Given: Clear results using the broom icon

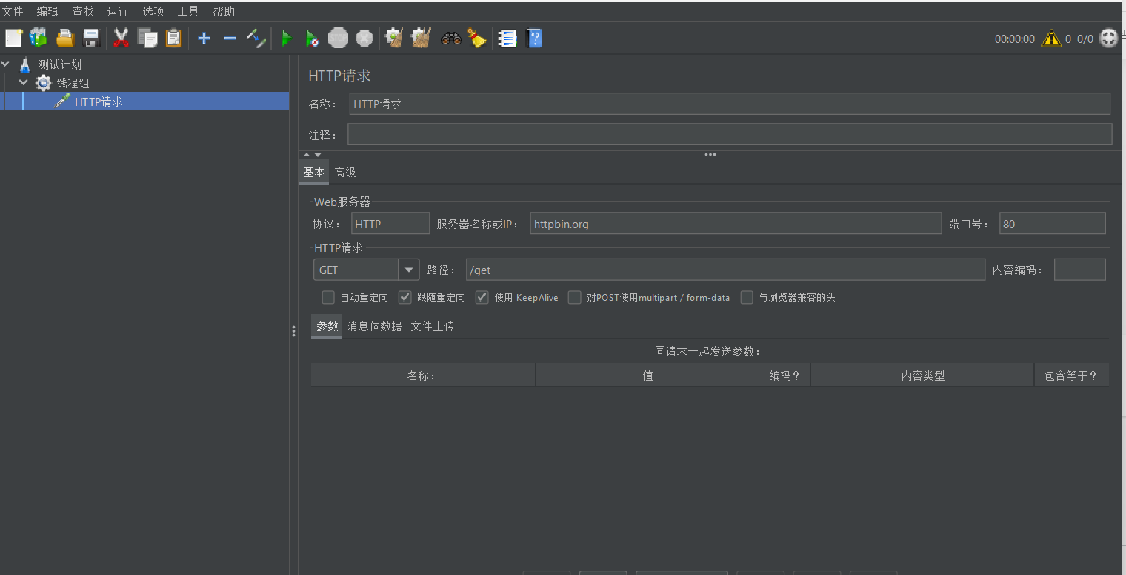Looking at the screenshot, I should point(476,38).
